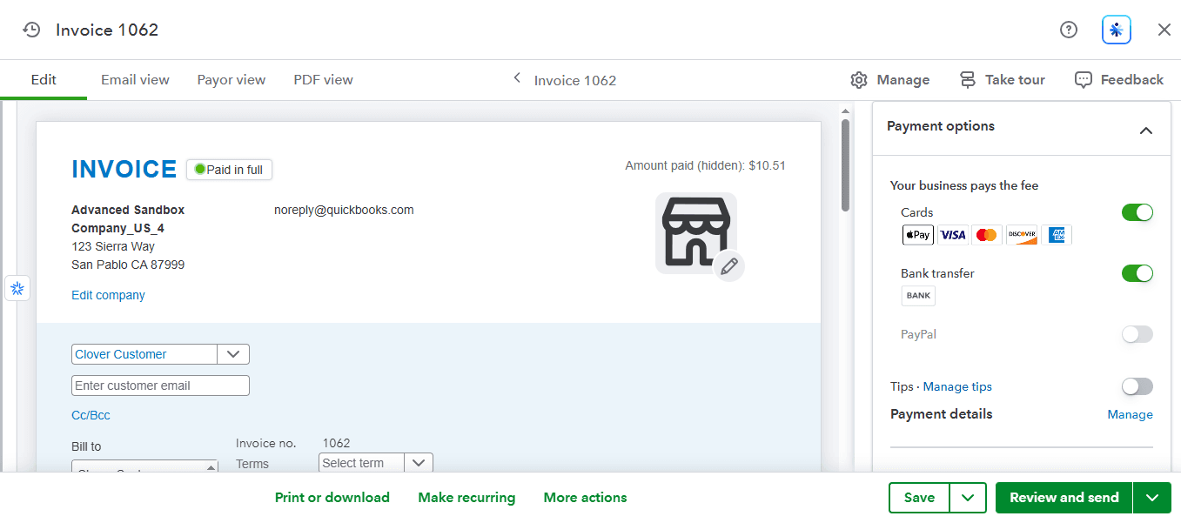Open the Save button dropdown arrow
Image resolution: width=1181 pixels, height=523 pixels.
(969, 498)
